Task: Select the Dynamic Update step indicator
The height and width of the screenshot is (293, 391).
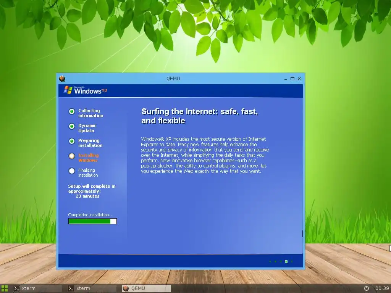Action: point(72,126)
